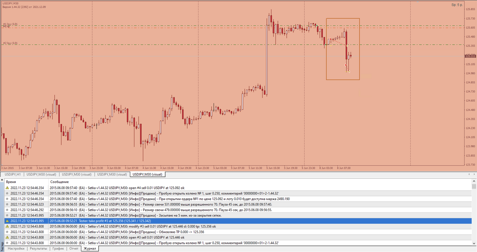Image resolution: width=477 pixels, height=252 pixels.
Task: Click the 125.855 price axis label
Action: 470,10
